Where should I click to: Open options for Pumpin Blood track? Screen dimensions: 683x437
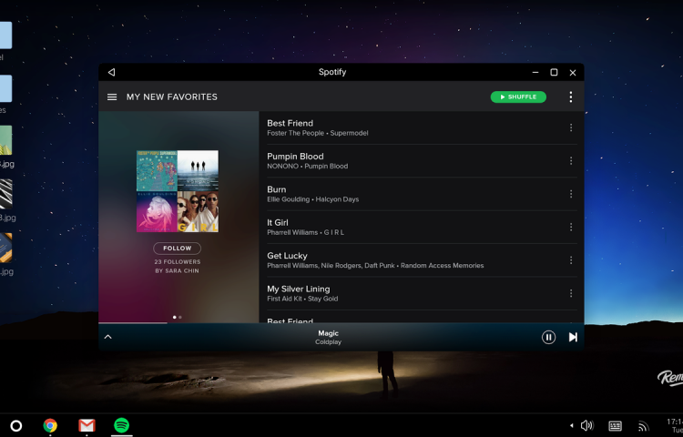(x=571, y=161)
